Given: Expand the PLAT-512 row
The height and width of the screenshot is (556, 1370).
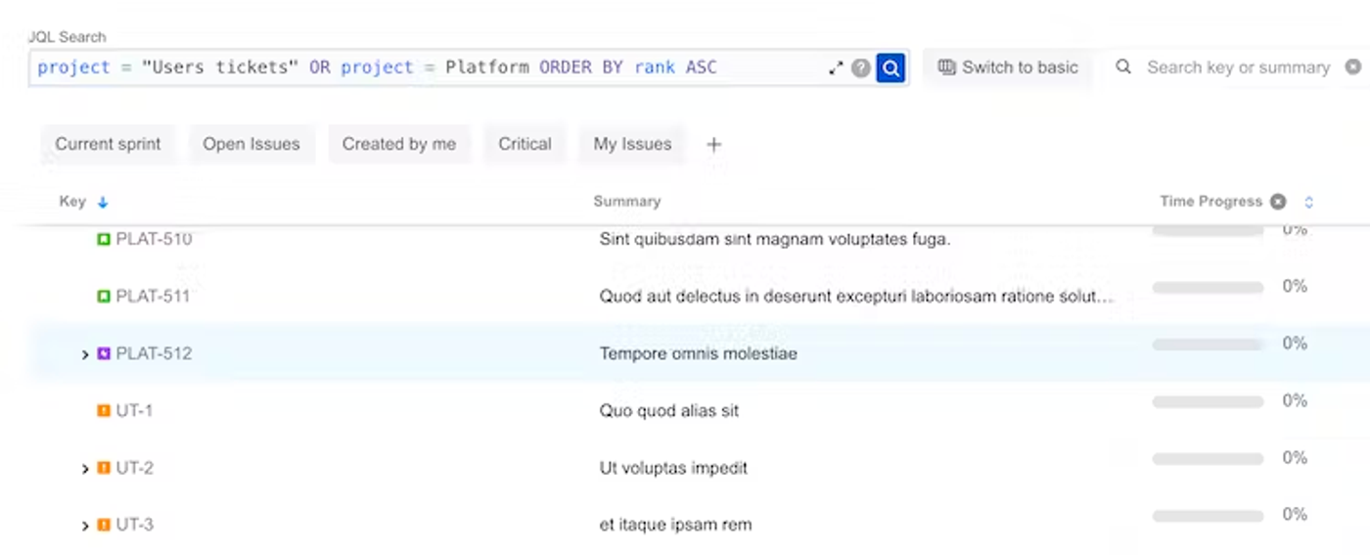Looking at the screenshot, I should [85, 354].
